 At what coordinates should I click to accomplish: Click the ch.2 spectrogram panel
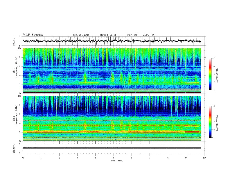[x=112, y=119]
